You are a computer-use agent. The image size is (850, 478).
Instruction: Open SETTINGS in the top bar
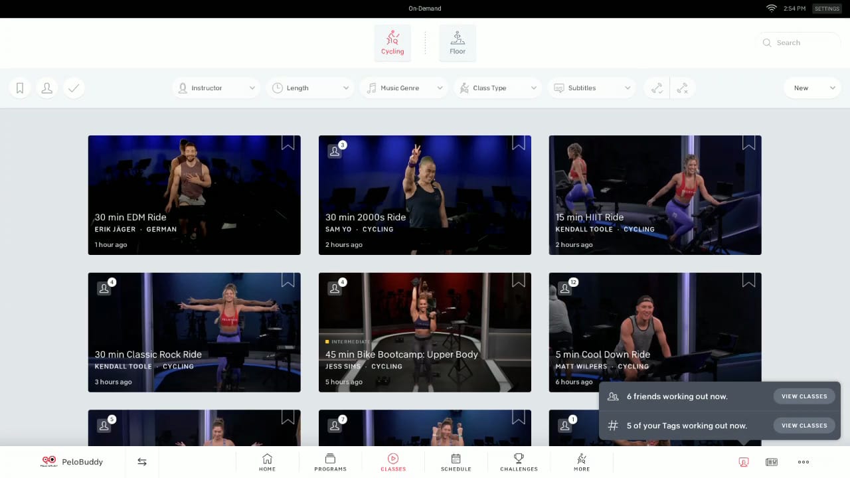click(x=827, y=9)
